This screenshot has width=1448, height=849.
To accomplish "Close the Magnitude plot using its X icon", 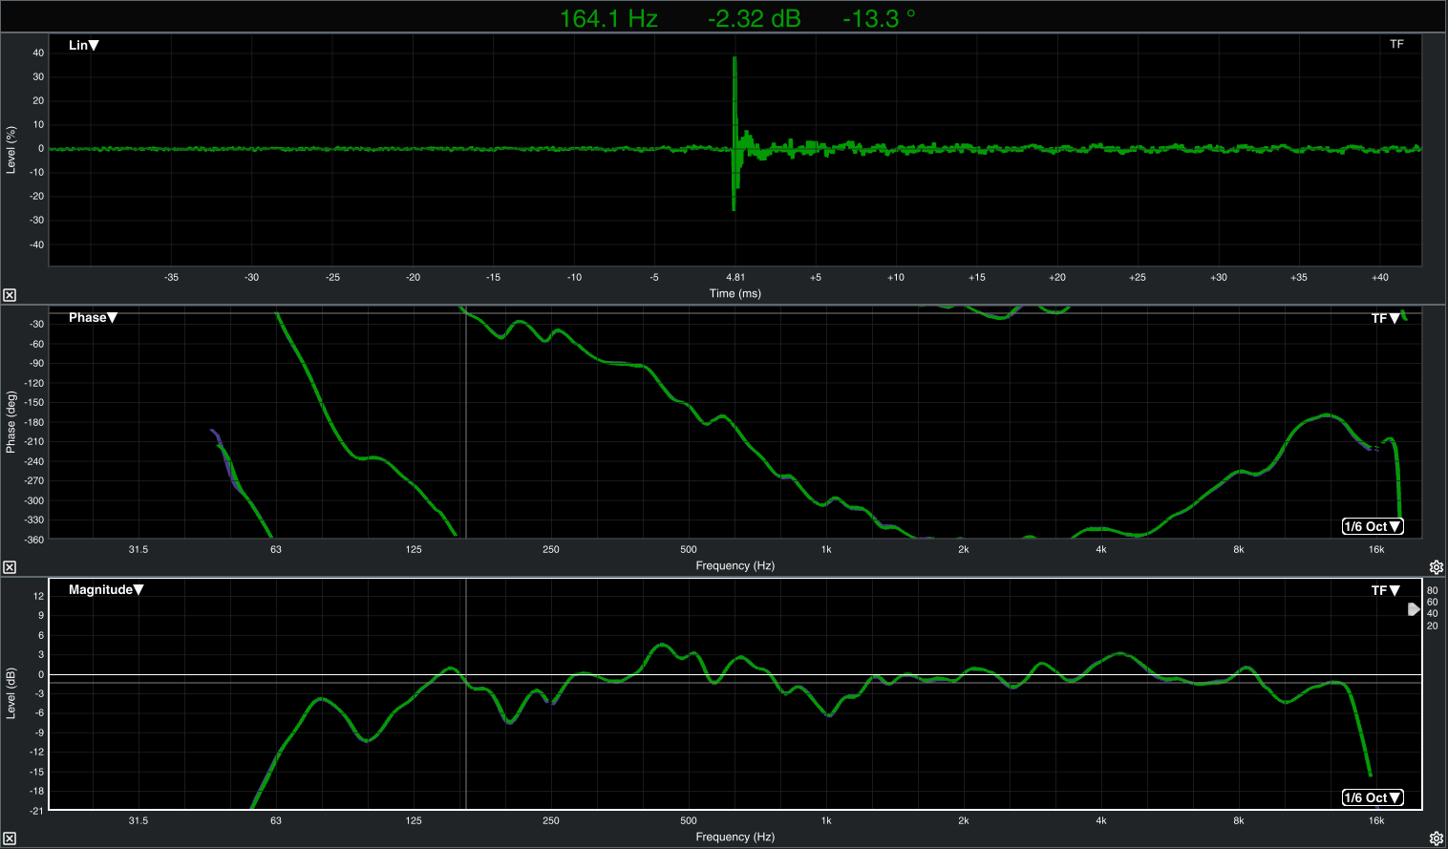I will pyautogui.click(x=10, y=838).
